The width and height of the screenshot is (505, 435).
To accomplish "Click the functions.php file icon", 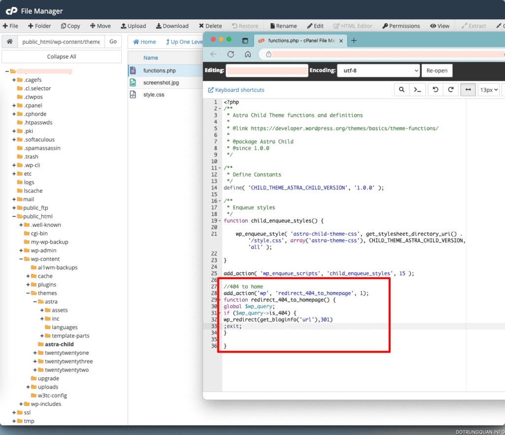I will [x=133, y=71].
